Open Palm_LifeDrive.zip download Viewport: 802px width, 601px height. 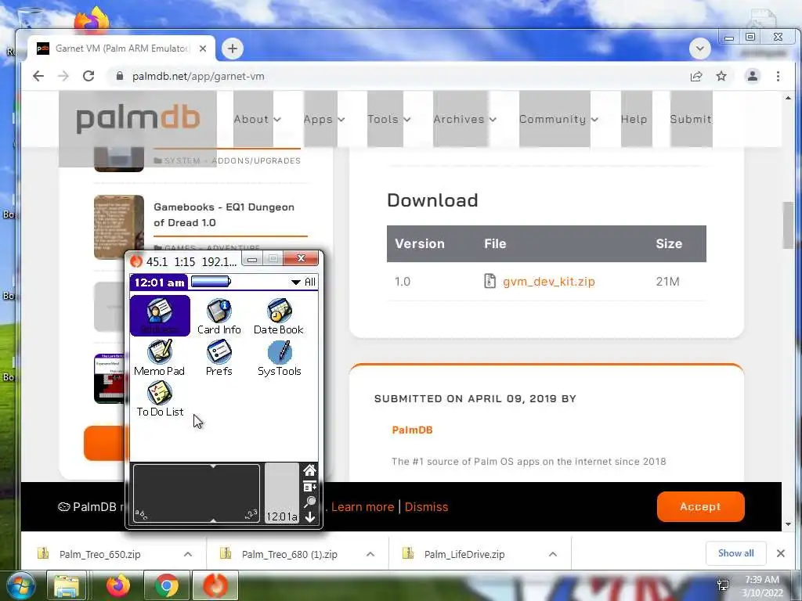(x=464, y=554)
